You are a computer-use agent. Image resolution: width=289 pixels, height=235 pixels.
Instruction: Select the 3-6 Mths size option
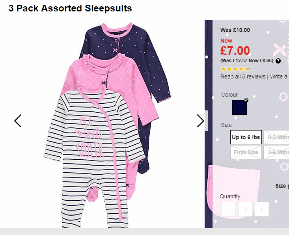pyautogui.click(x=276, y=152)
